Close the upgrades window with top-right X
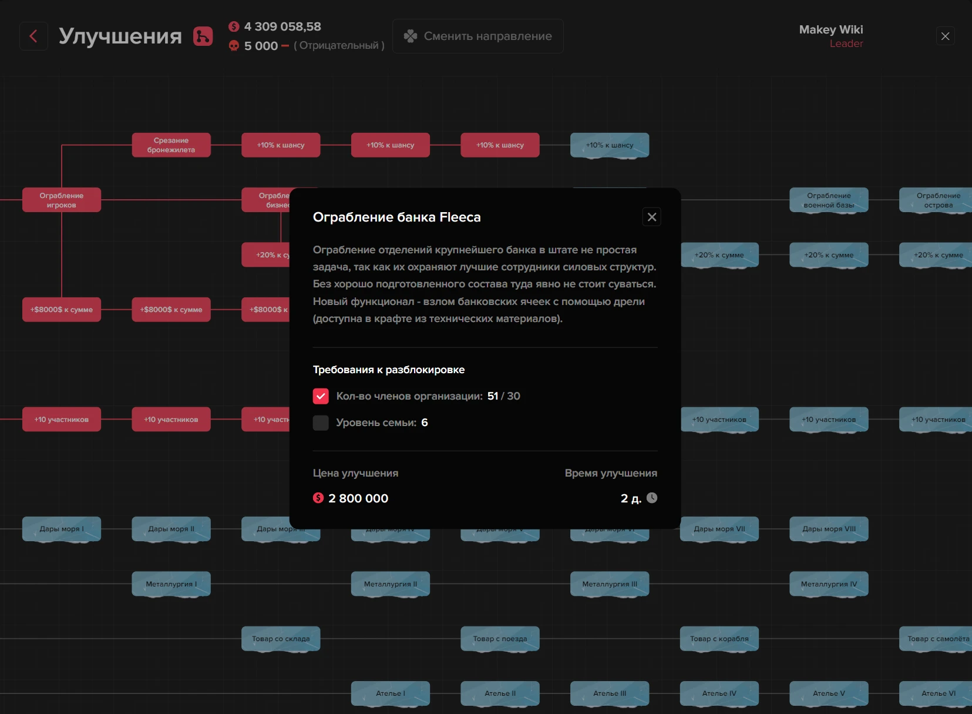This screenshot has height=714, width=972. [945, 36]
